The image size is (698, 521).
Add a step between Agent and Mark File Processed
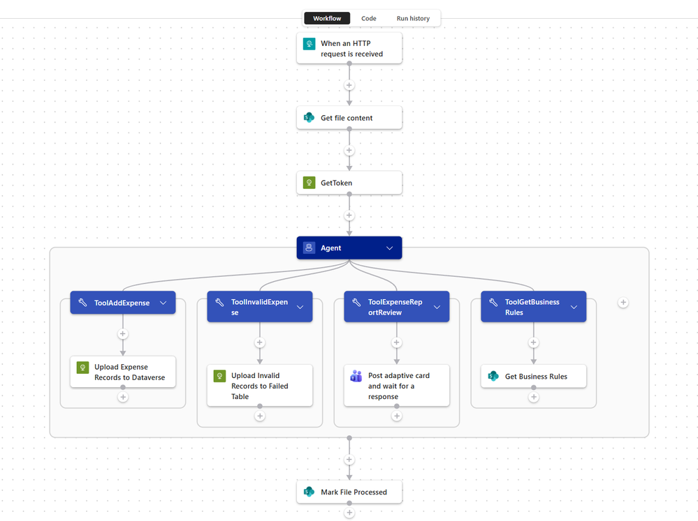(x=349, y=459)
